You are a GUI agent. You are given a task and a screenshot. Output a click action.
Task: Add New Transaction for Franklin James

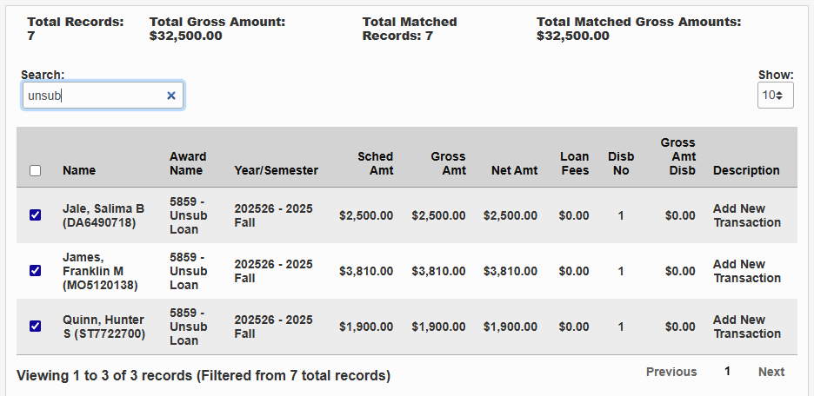pos(746,271)
